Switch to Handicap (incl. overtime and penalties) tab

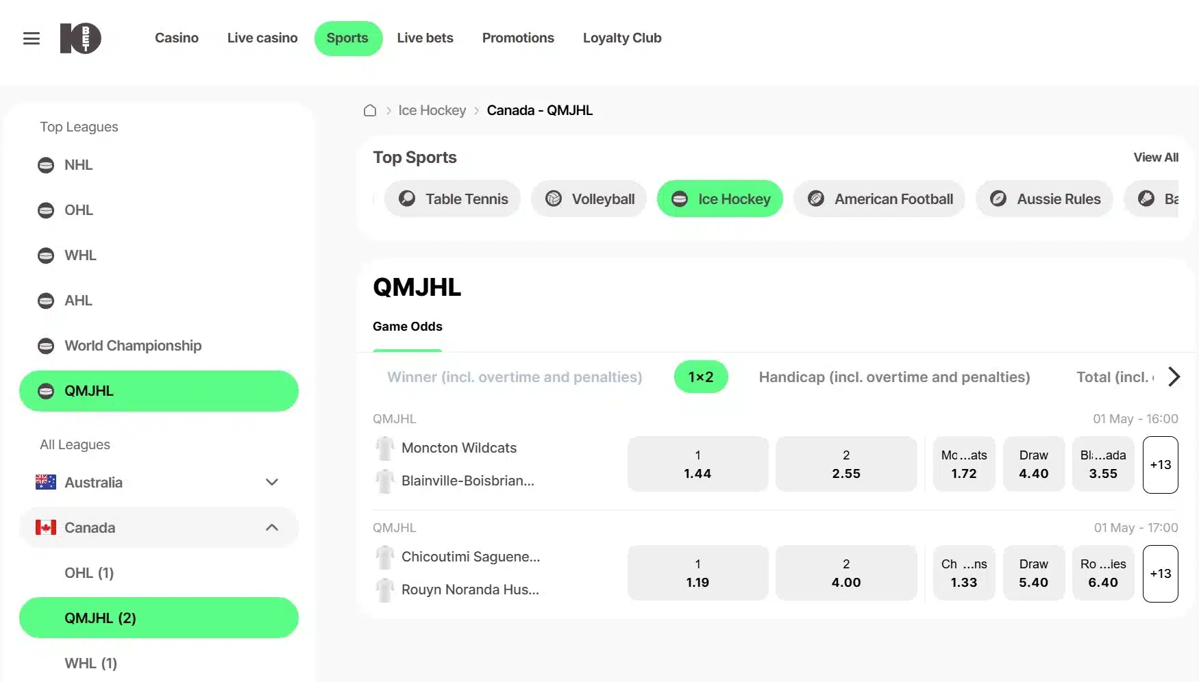895,377
